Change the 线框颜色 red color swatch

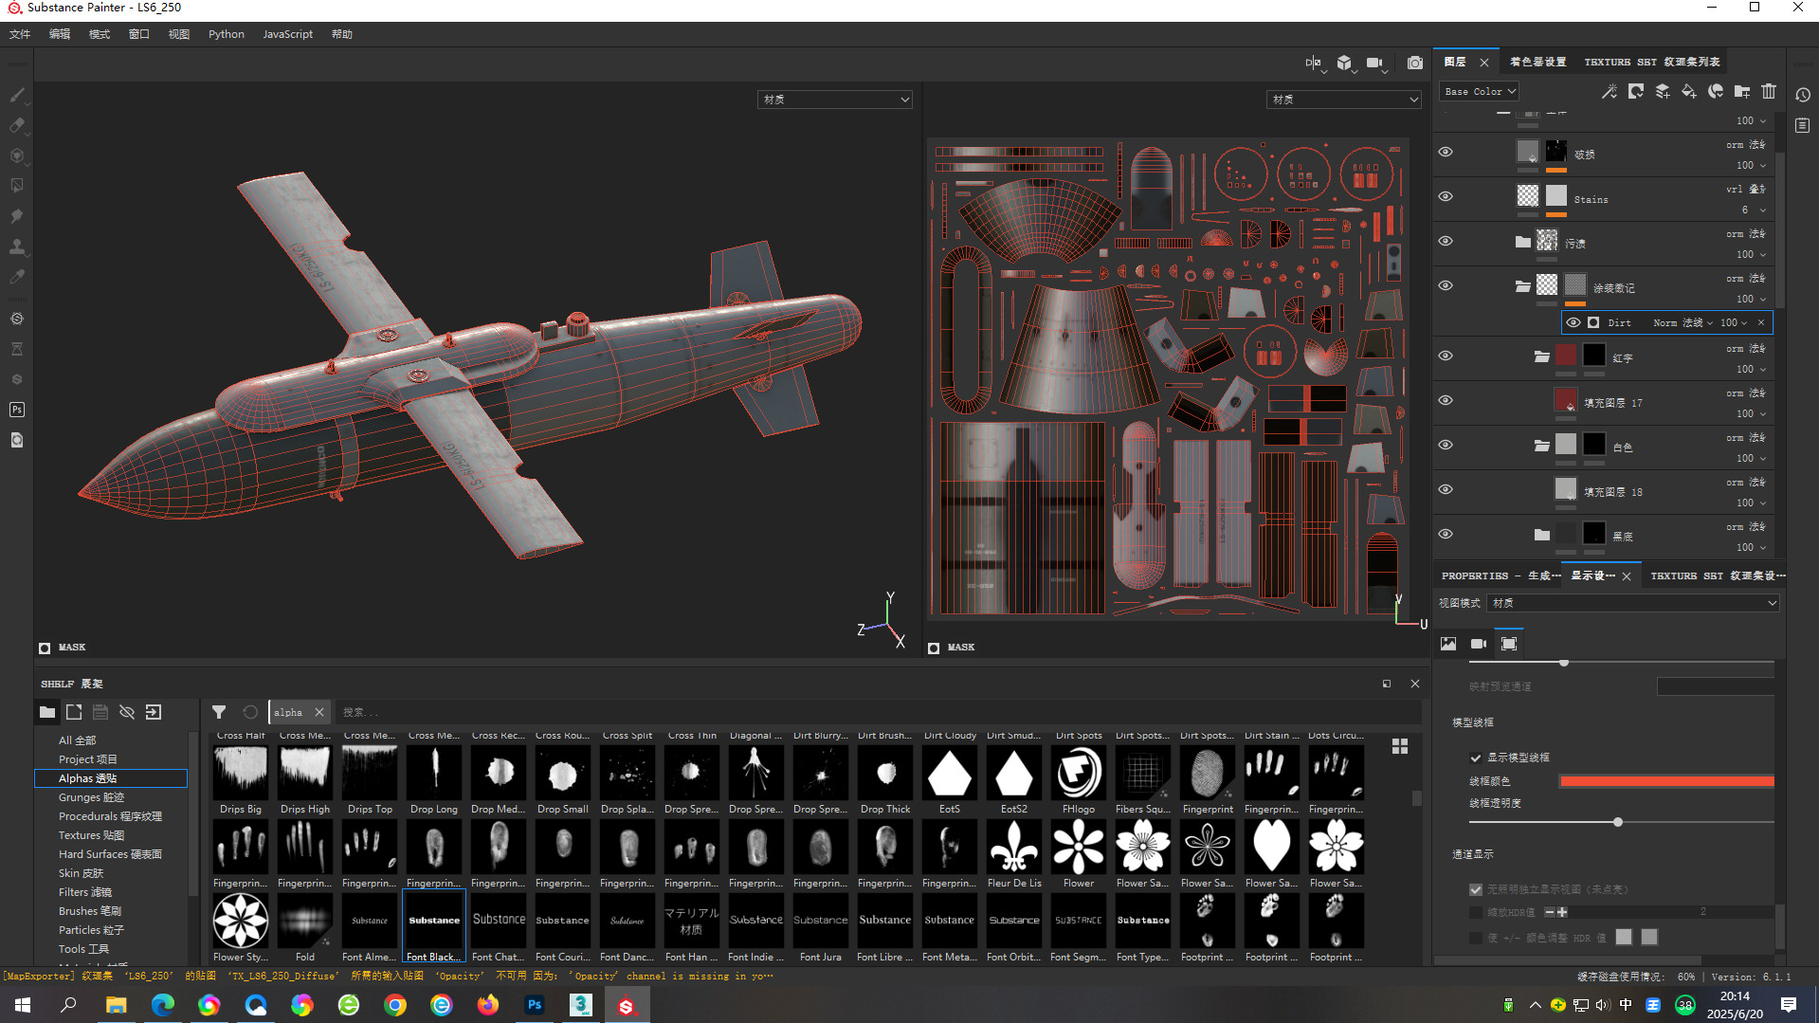[x=1666, y=781]
